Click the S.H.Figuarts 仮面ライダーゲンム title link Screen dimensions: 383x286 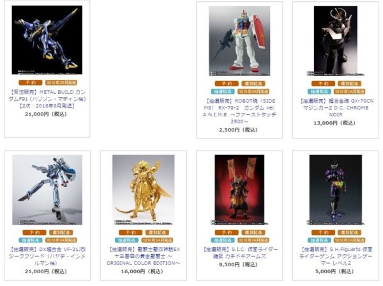336,256
